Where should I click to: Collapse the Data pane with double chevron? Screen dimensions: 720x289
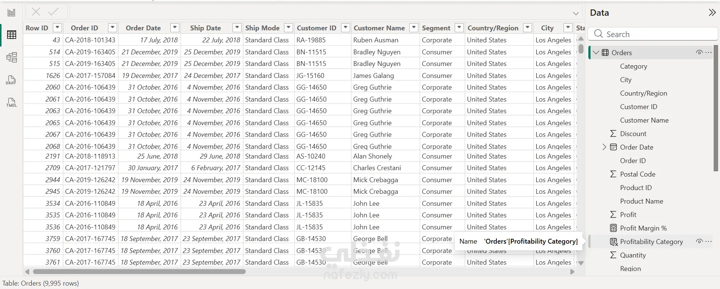[x=712, y=12]
